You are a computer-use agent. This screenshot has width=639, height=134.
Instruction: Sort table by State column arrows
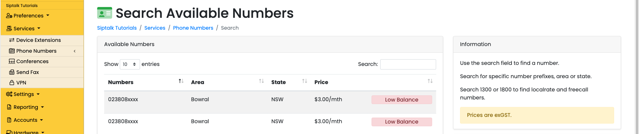pyautogui.click(x=305, y=81)
